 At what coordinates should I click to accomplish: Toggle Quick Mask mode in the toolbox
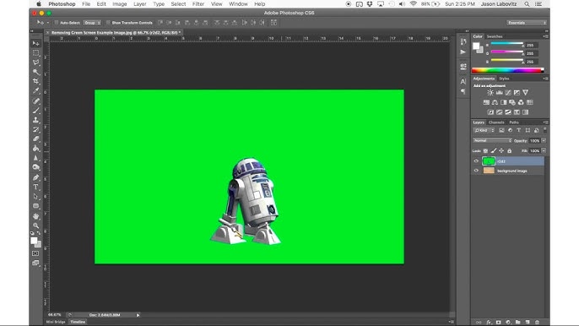click(35, 253)
